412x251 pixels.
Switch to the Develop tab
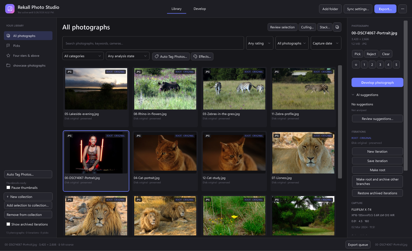(200, 9)
